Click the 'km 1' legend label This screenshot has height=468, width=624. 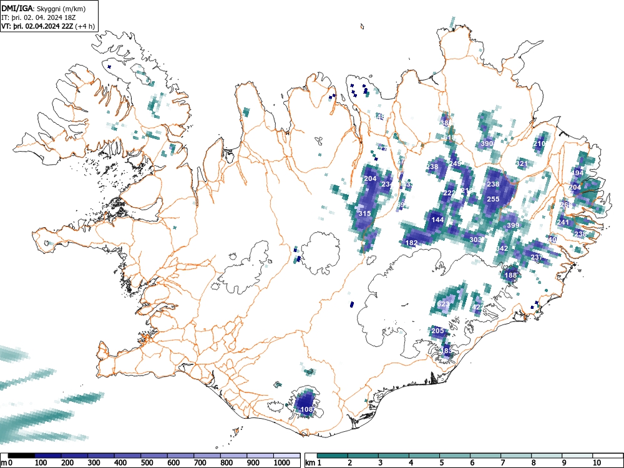(x=313, y=463)
